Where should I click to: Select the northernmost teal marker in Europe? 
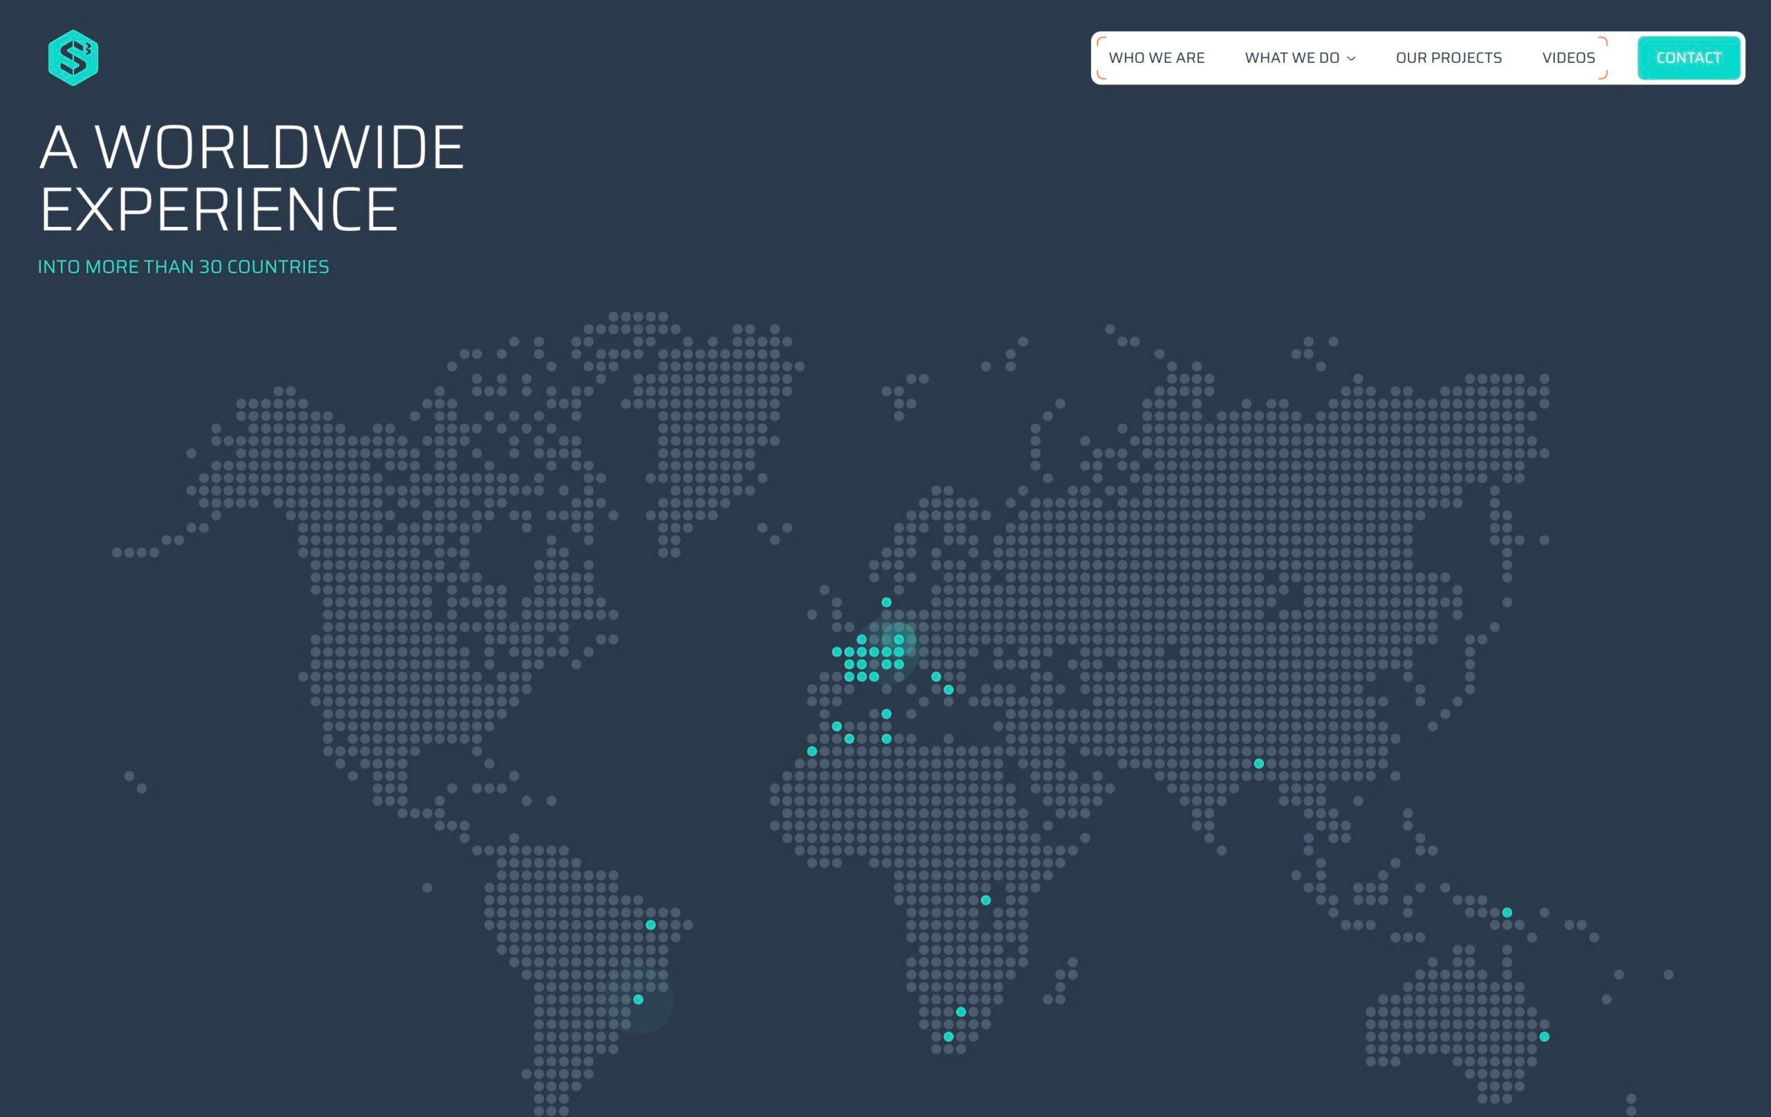pos(886,602)
